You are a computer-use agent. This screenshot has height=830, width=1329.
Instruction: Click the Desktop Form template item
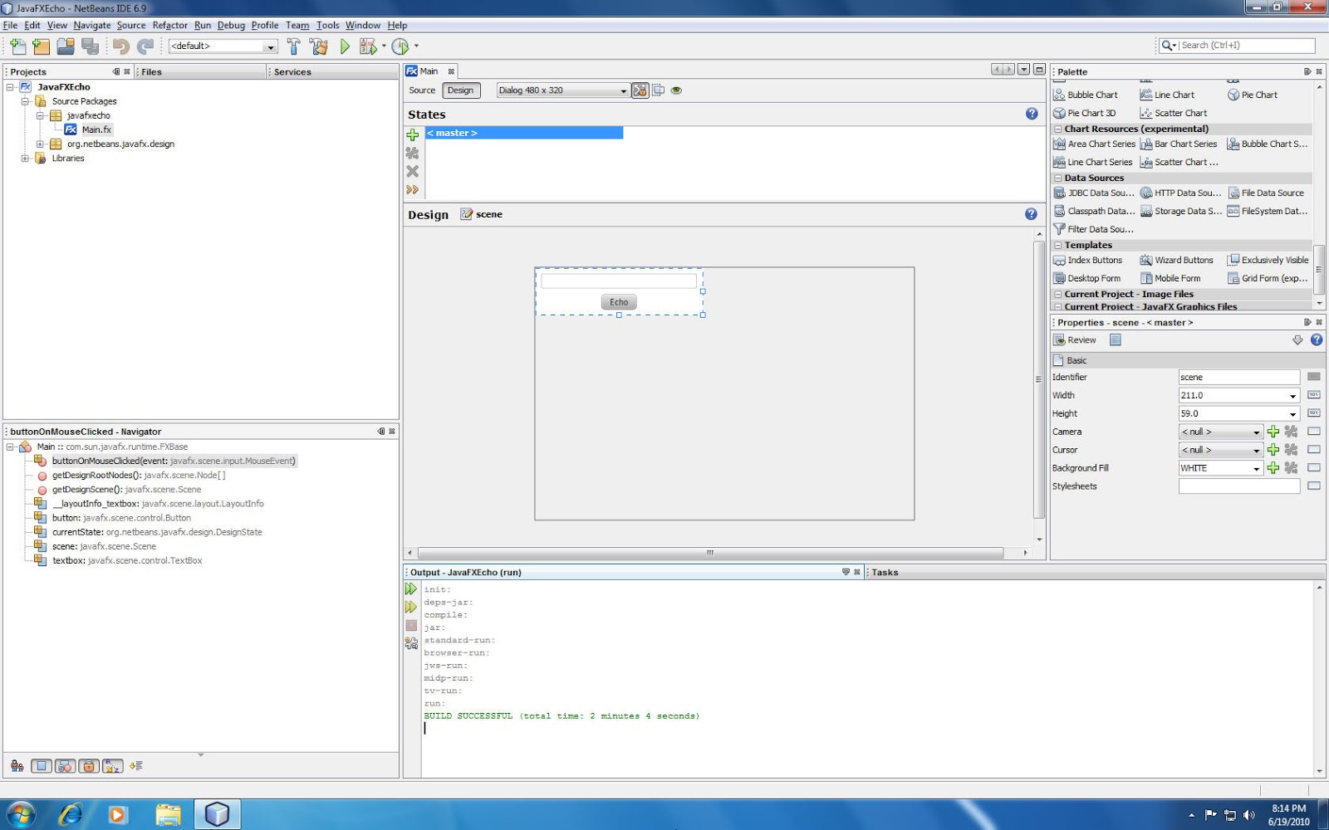(1087, 278)
